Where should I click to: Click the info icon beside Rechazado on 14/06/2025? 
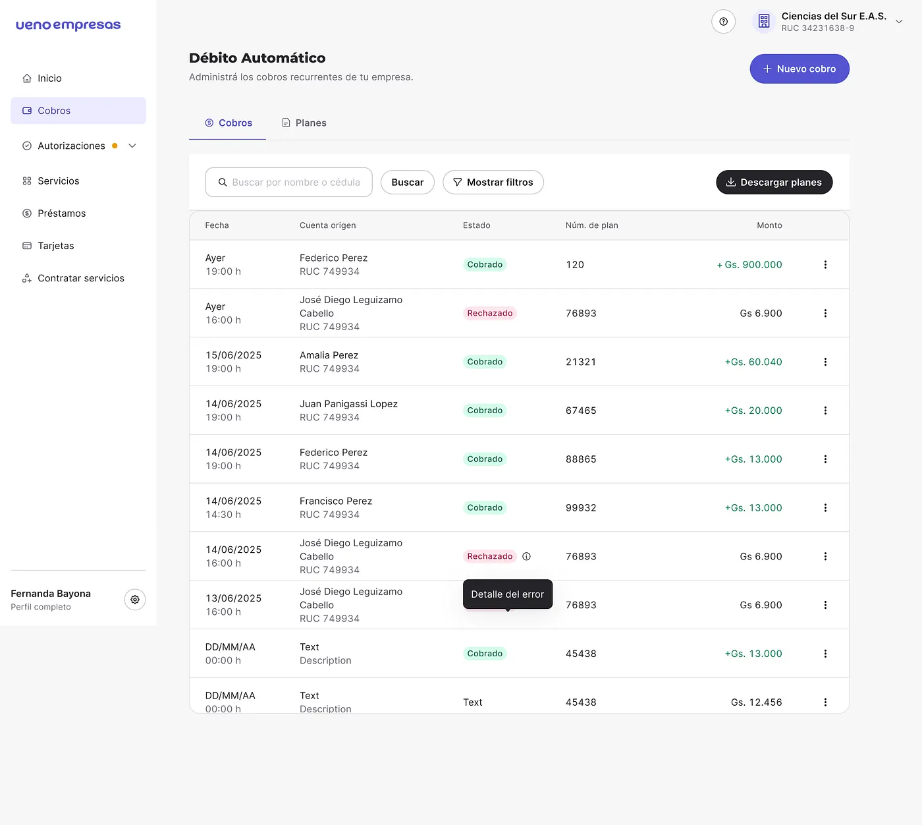coord(526,556)
